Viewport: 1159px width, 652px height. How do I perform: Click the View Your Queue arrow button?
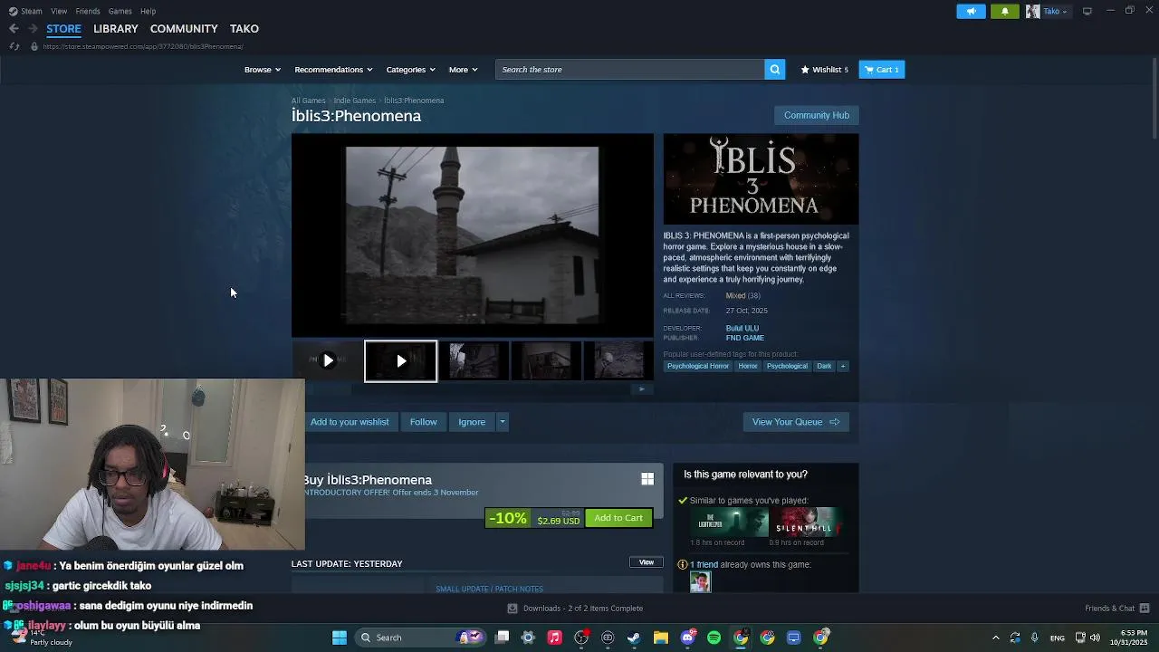795,422
